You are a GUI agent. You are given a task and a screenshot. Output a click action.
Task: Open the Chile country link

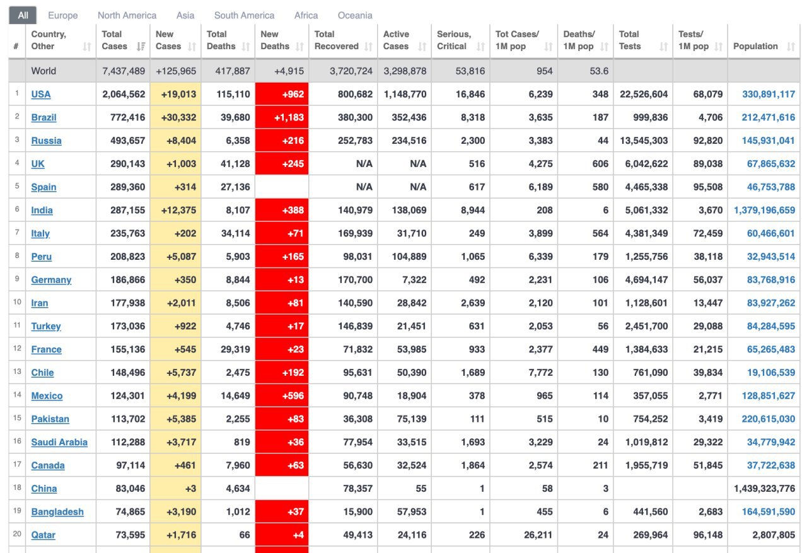point(43,373)
